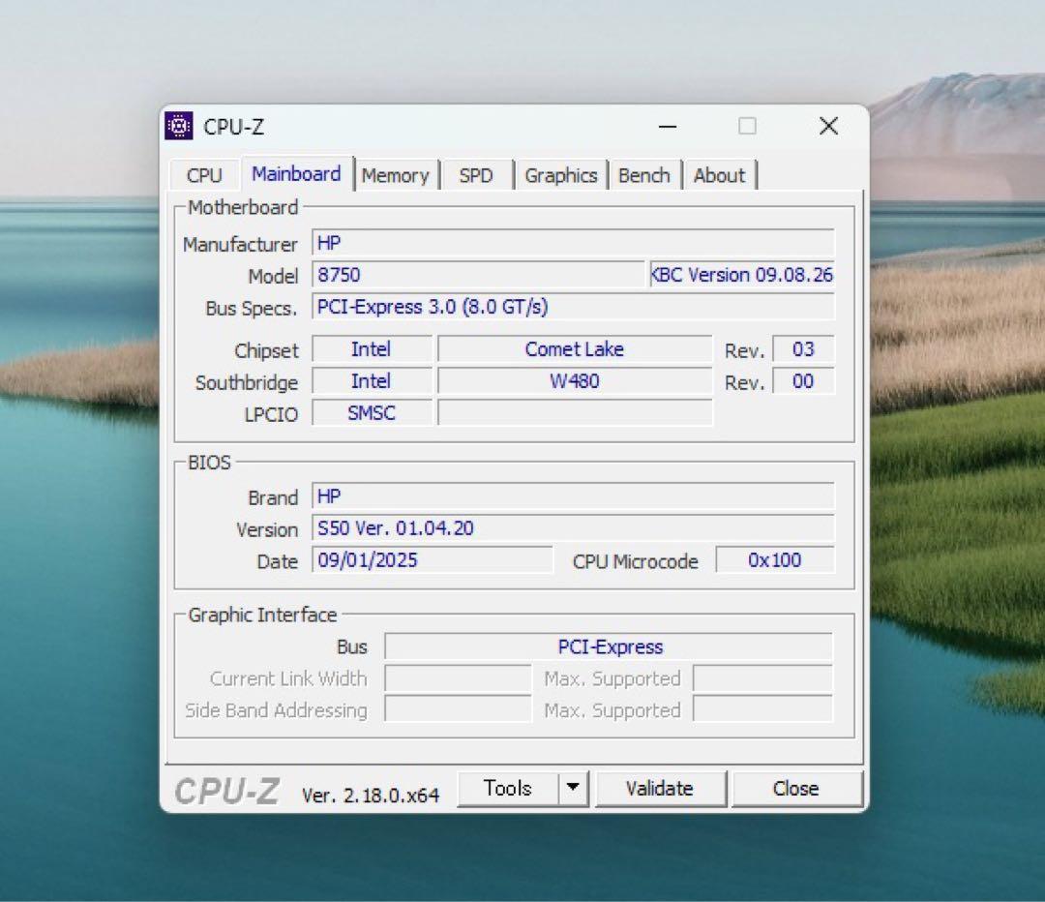The height and width of the screenshot is (902, 1045).
Task: Switch to the Graphics tab
Action: (561, 175)
